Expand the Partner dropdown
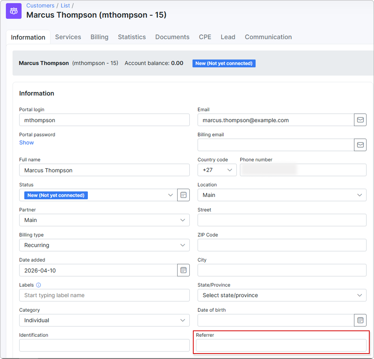The image size is (374, 359). pyautogui.click(x=104, y=220)
